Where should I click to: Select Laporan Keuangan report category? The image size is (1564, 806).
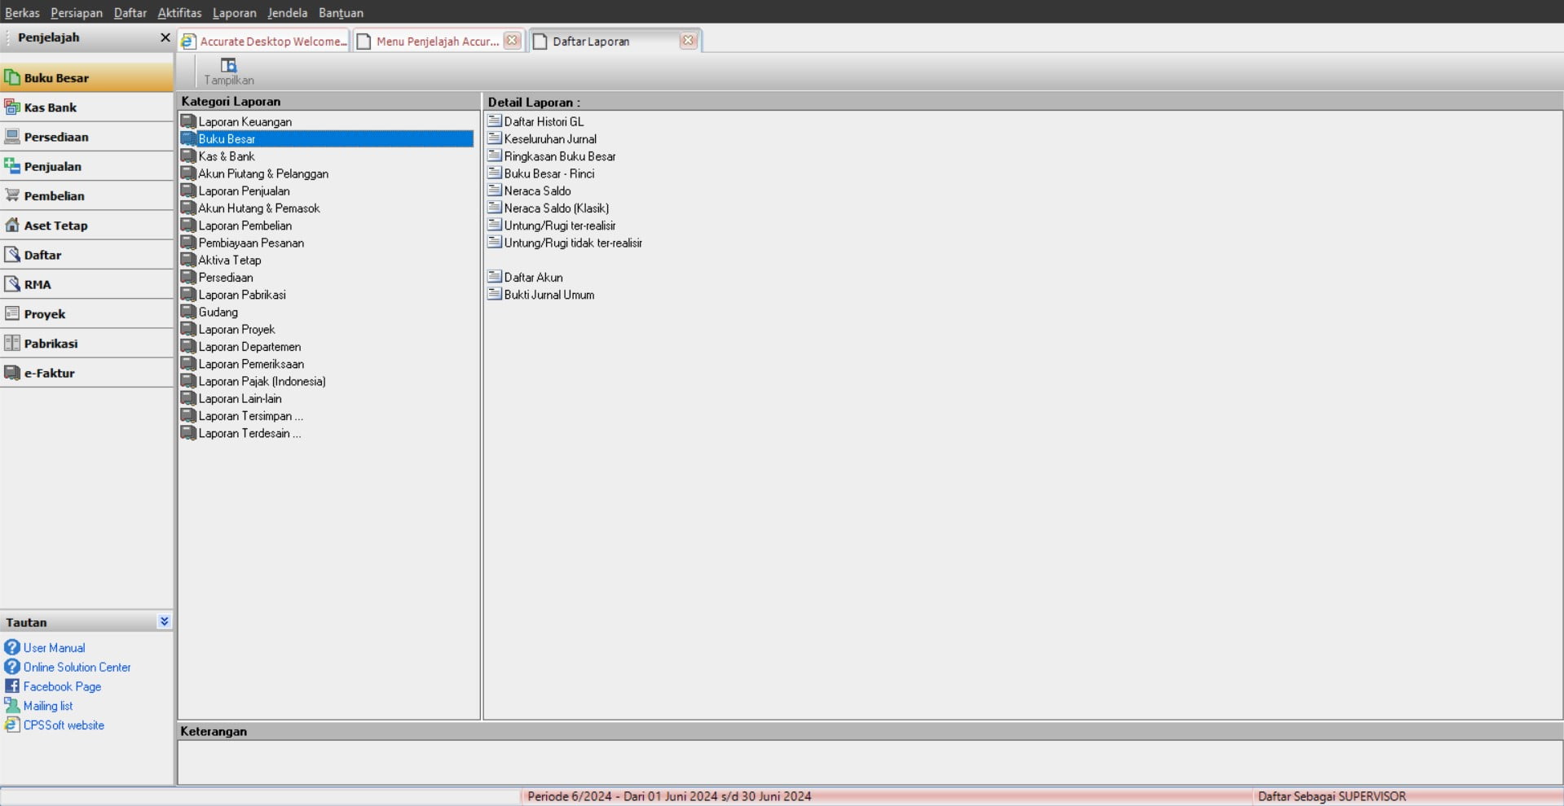click(245, 121)
